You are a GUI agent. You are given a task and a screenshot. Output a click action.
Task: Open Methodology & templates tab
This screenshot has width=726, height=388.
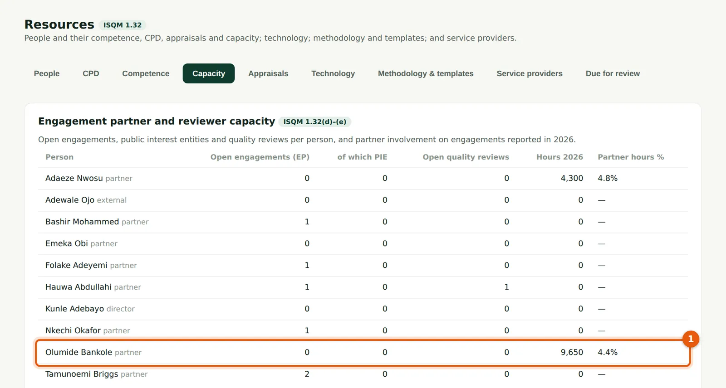click(x=426, y=73)
